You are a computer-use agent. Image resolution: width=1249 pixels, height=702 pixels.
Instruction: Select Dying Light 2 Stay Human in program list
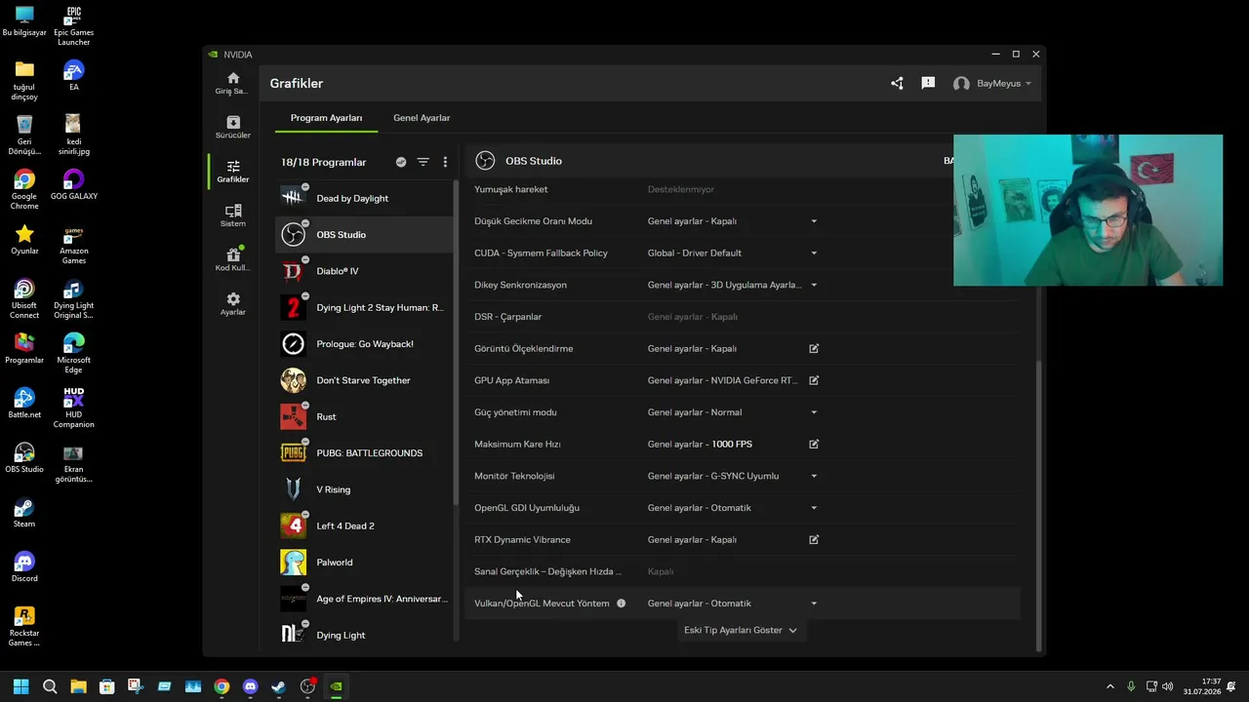[x=364, y=307]
